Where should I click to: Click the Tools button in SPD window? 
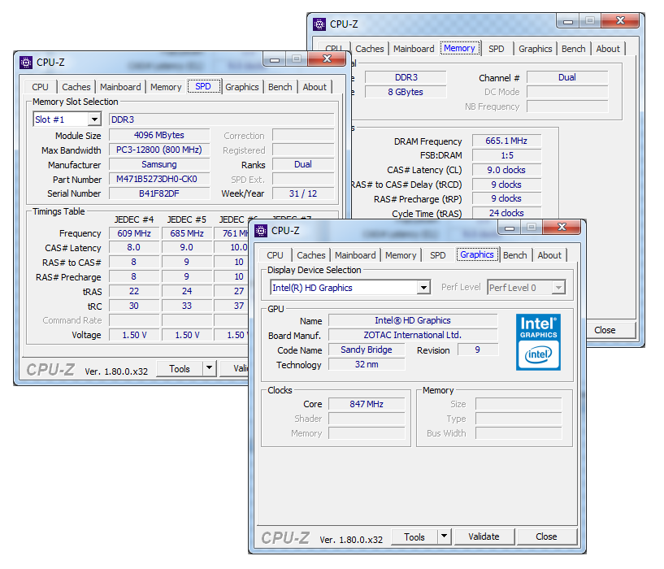(179, 369)
